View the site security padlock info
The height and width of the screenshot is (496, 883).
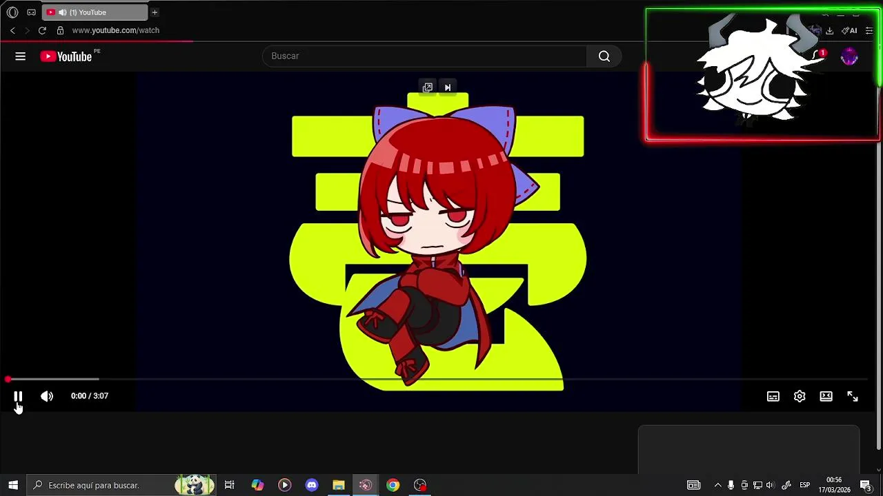coord(60,30)
